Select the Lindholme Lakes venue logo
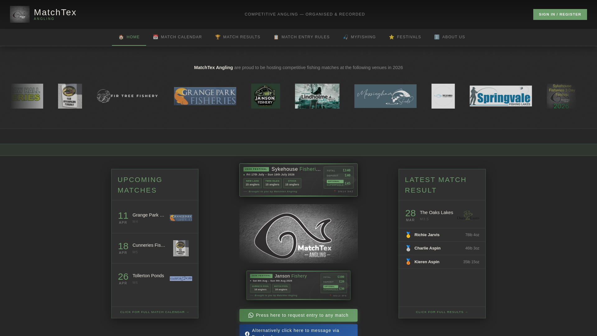The width and height of the screenshot is (597, 336). pyautogui.click(x=317, y=96)
